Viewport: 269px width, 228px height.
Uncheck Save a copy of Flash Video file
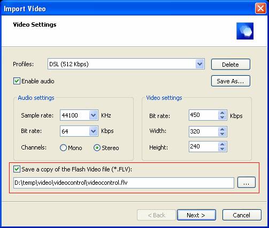coord(17,169)
